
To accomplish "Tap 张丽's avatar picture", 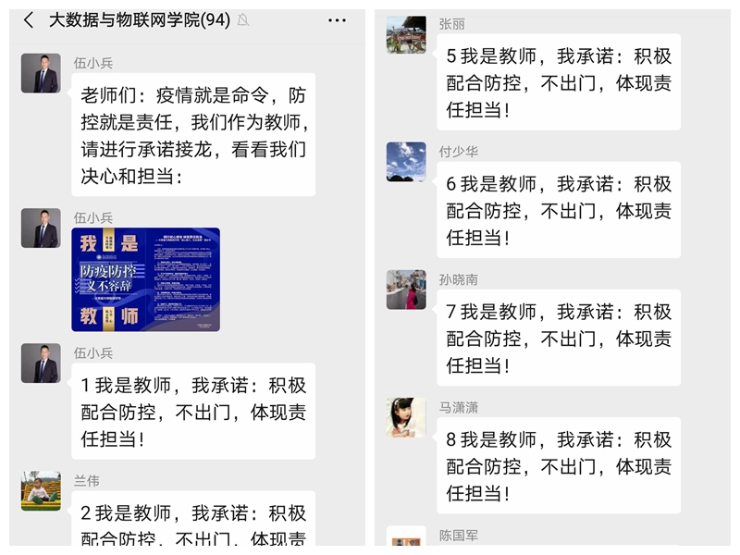I will [406, 34].
